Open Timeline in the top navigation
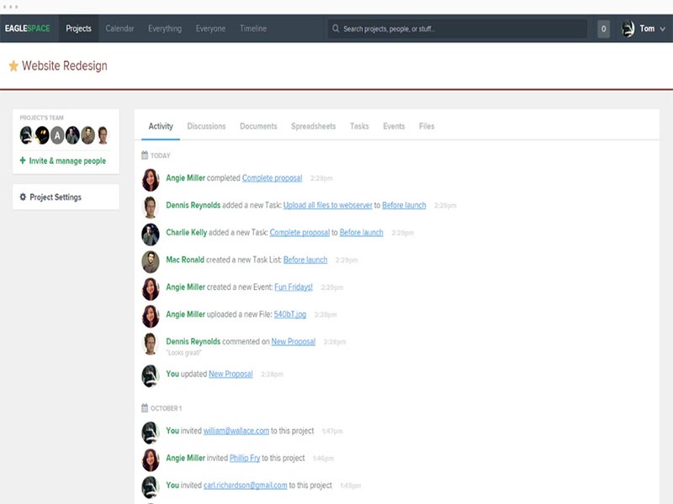 253,29
